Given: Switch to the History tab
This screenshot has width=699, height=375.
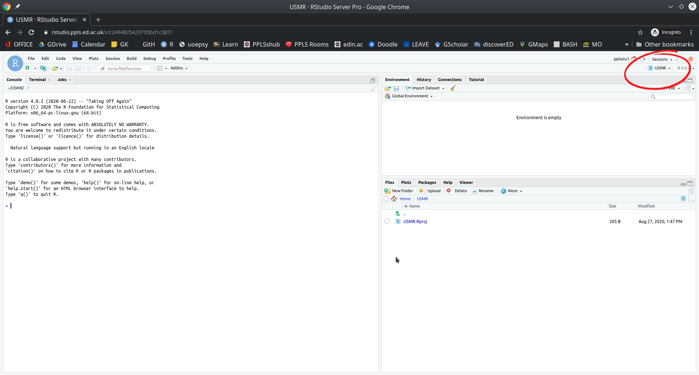Looking at the screenshot, I should click(x=423, y=80).
